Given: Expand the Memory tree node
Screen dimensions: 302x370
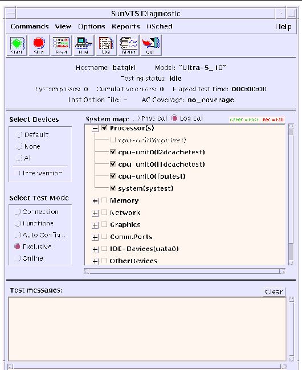Looking at the screenshot, I should [95, 201].
